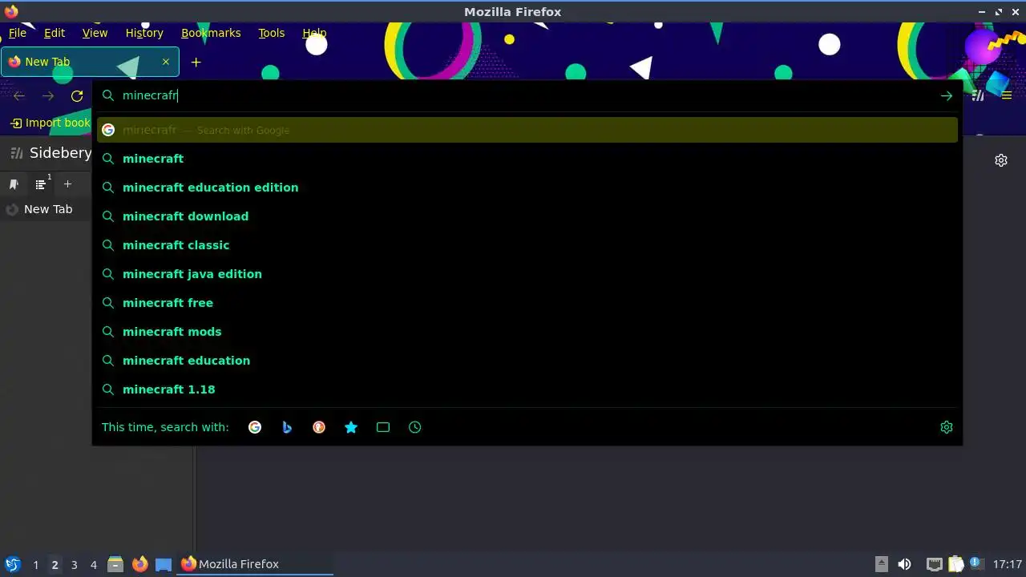Search this time with DuckDuckGo icon
Image resolution: width=1026 pixels, height=577 pixels.
click(319, 427)
